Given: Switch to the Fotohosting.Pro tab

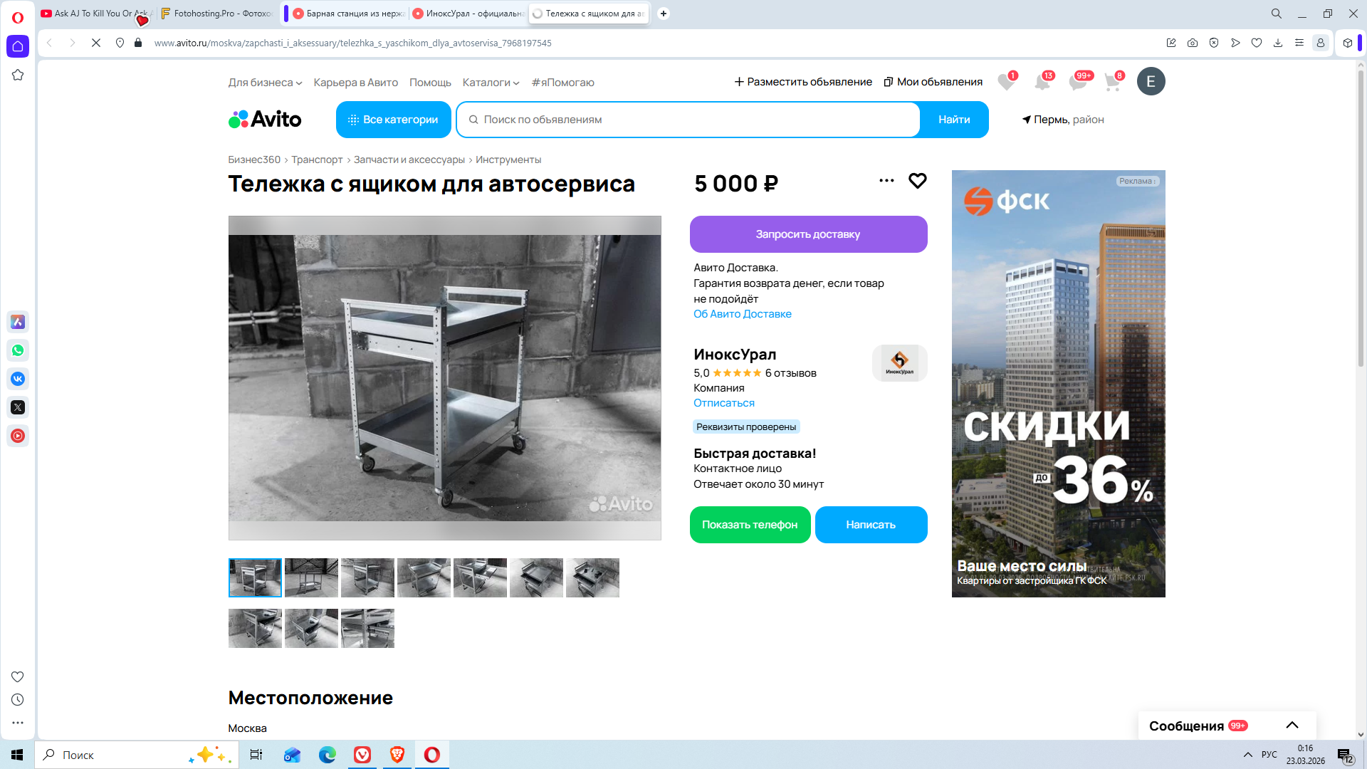Looking at the screenshot, I should tap(217, 14).
